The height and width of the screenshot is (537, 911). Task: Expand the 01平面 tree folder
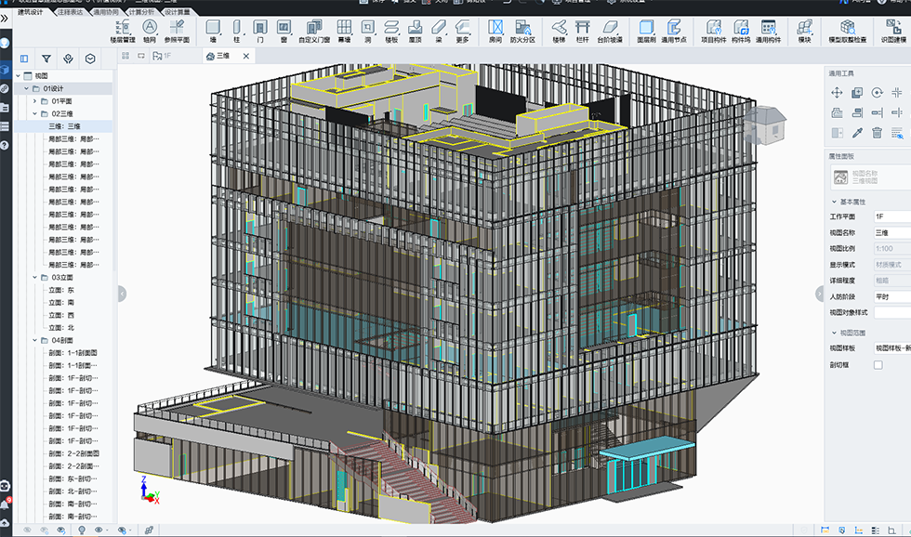tap(35, 100)
